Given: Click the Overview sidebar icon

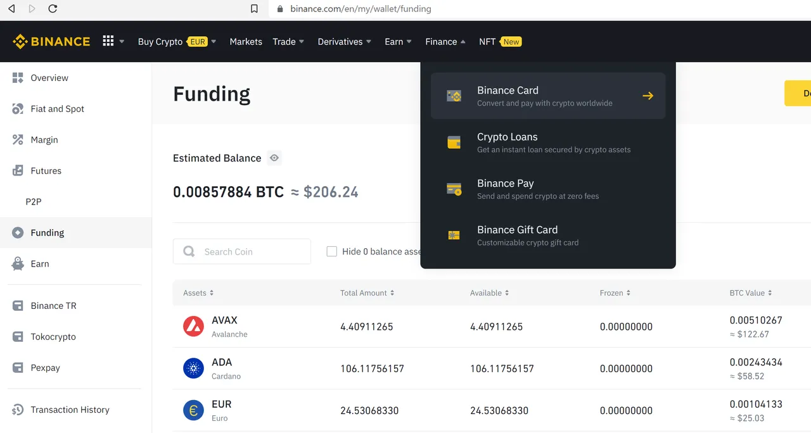Looking at the screenshot, I should (x=18, y=78).
